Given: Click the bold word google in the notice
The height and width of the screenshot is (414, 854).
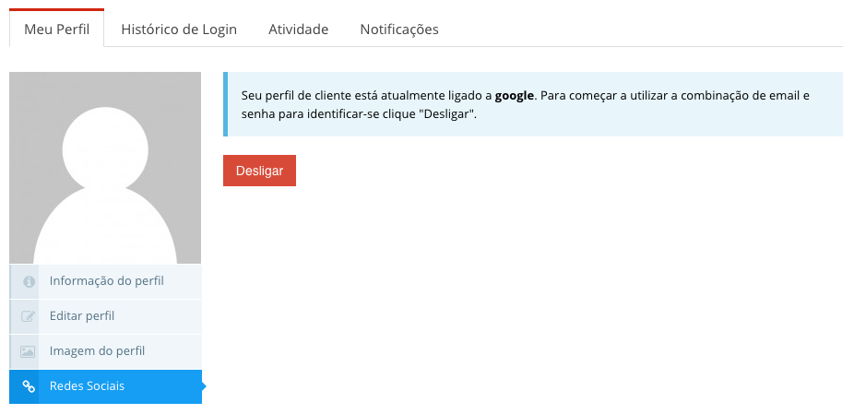Looking at the screenshot, I should coord(515,95).
